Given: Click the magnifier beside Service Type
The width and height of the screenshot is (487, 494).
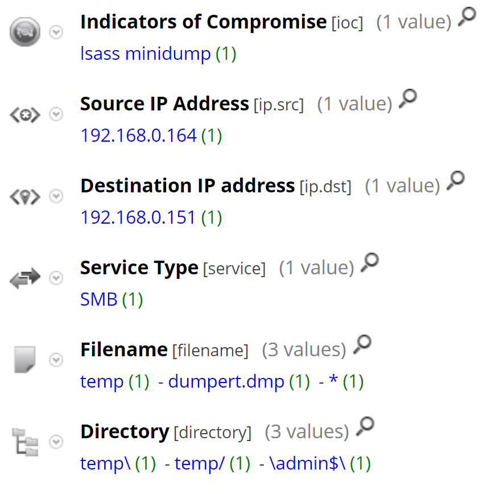Looking at the screenshot, I should point(369,263).
